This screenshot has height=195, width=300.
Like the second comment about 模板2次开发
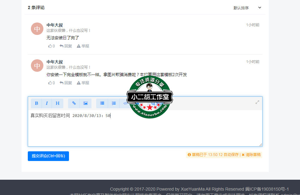click(51, 82)
